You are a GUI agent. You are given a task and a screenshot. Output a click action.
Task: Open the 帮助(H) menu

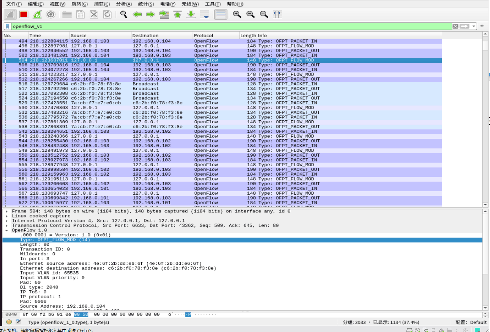(x=235, y=4)
